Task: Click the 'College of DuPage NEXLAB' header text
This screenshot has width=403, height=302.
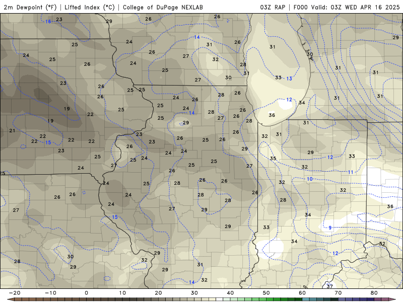Action: click(163, 7)
